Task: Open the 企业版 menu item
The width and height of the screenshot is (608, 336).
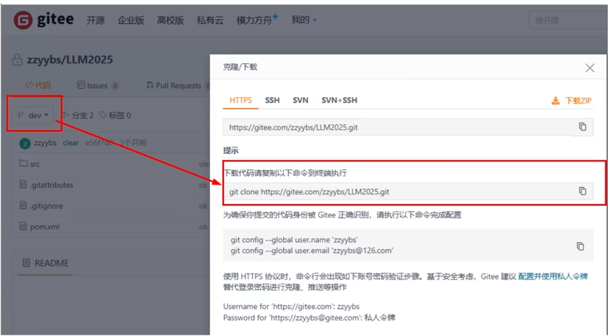Action: click(131, 20)
